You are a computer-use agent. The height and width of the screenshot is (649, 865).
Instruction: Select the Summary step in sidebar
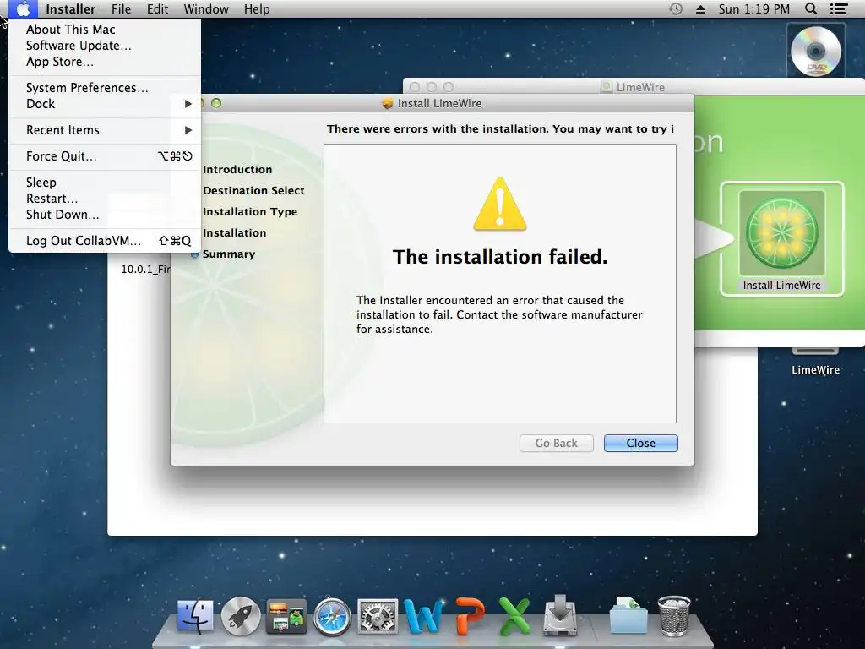[228, 254]
